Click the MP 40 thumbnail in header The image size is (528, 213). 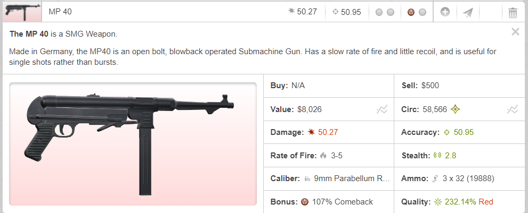click(x=21, y=12)
